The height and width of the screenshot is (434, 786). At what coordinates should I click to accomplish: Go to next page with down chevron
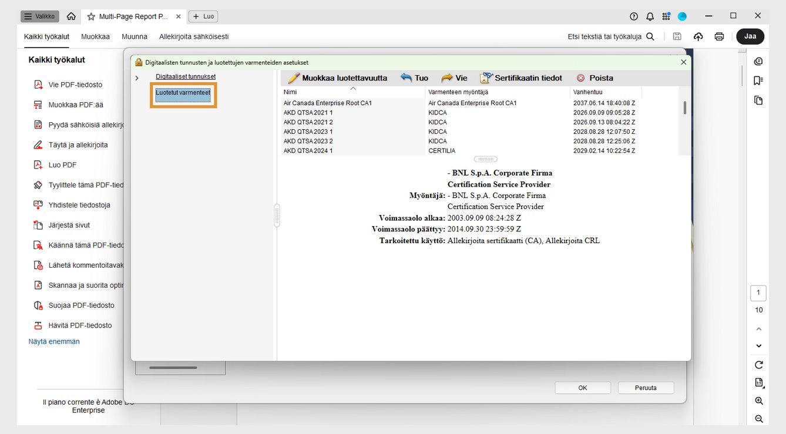[759, 346]
